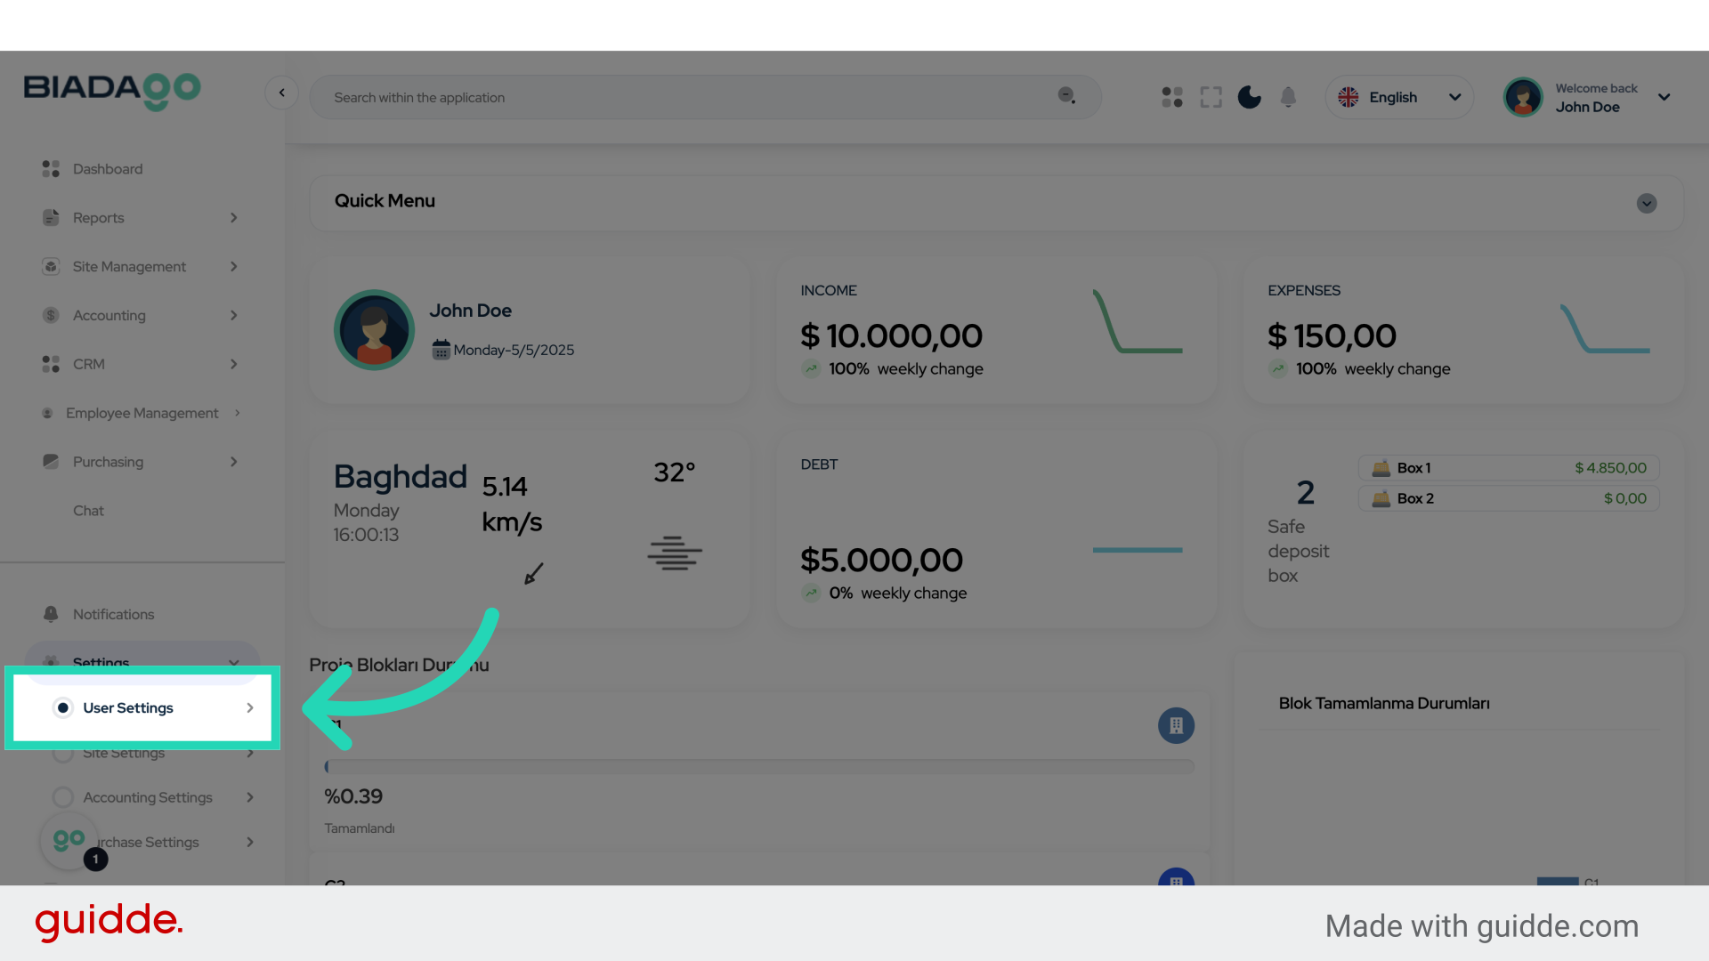The height and width of the screenshot is (961, 1709).
Task: Open the English language dropdown
Action: click(1399, 97)
